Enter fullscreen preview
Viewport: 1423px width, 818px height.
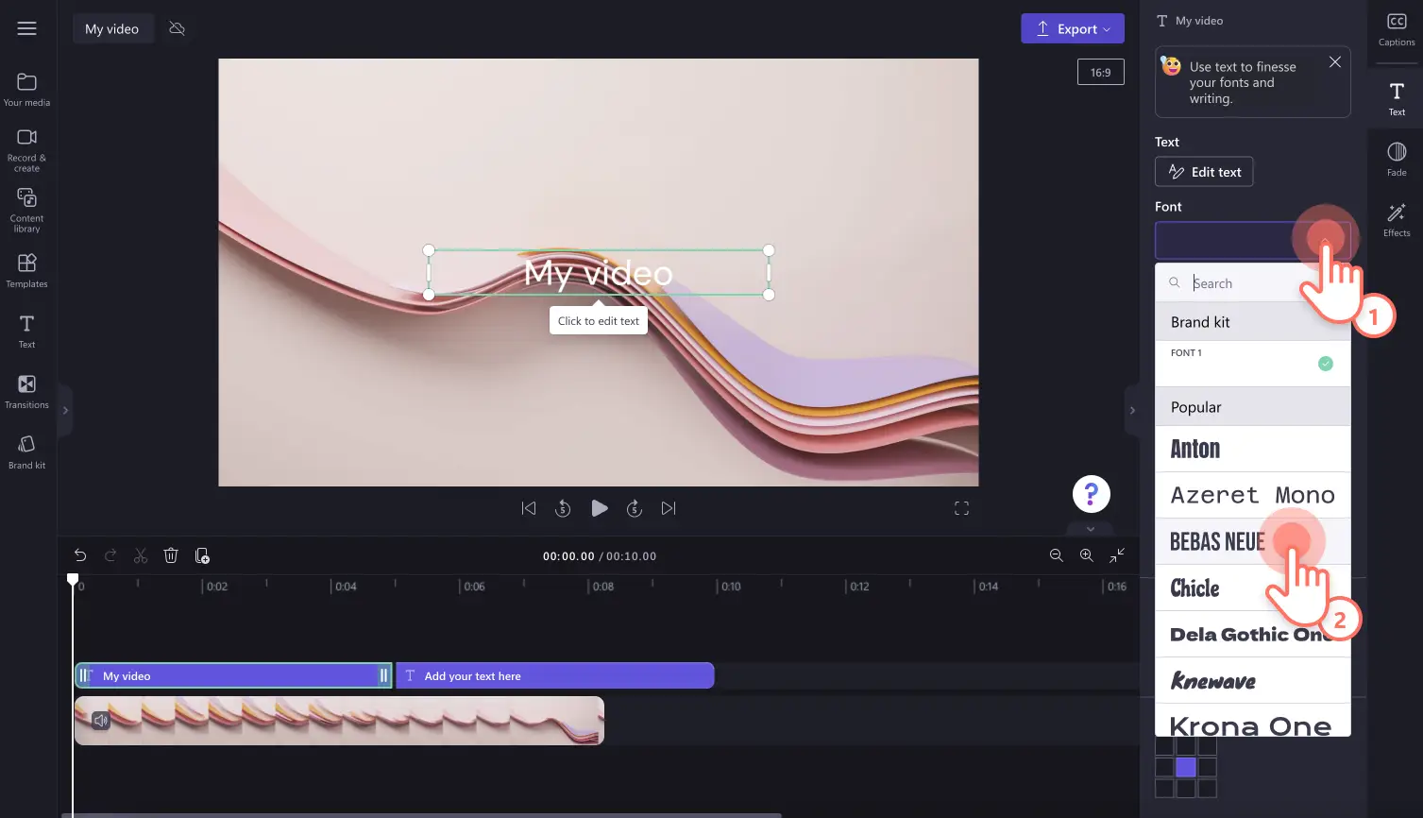(x=961, y=508)
